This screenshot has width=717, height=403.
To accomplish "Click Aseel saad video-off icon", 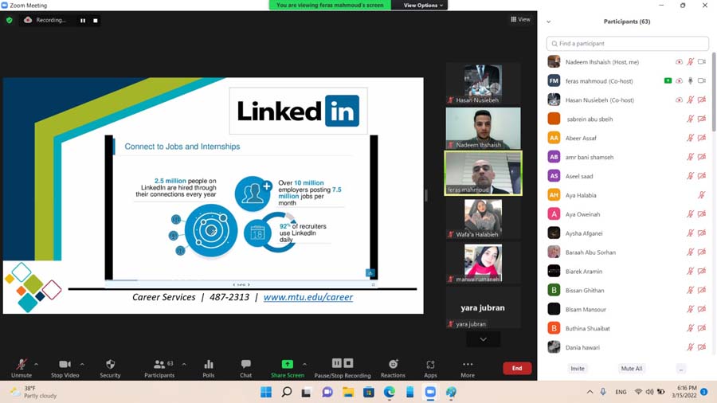I will (x=701, y=176).
